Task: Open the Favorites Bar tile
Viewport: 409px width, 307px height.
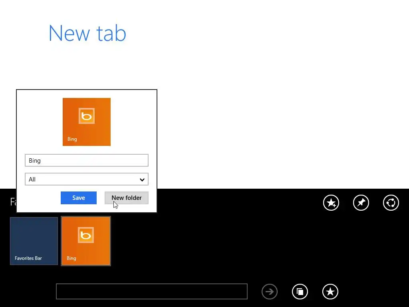Action: click(x=34, y=241)
